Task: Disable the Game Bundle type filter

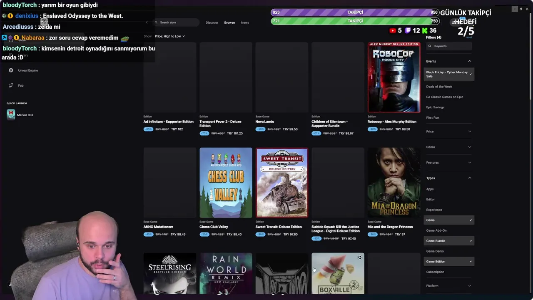Action: point(449,241)
